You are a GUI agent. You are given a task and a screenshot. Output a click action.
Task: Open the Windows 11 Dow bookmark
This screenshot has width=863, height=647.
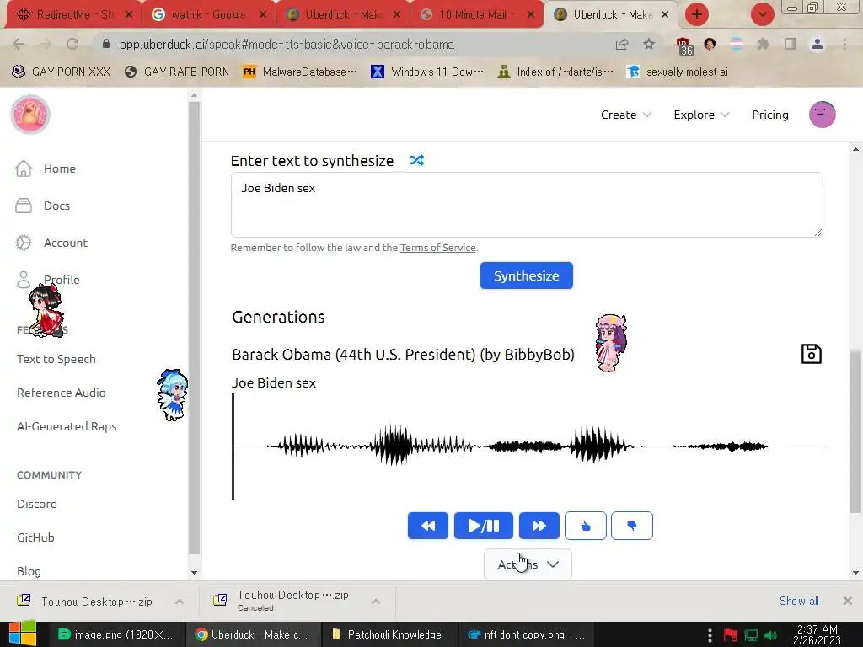tap(427, 72)
